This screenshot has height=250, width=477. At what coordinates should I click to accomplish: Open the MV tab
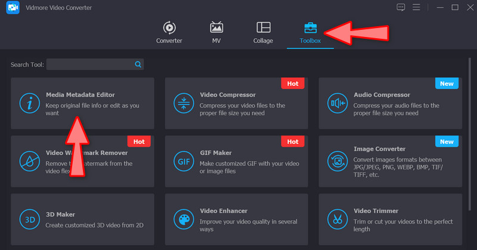pyautogui.click(x=216, y=33)
